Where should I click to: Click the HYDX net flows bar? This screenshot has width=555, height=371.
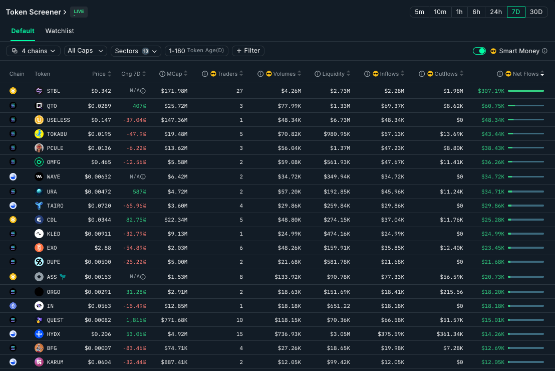pos(526,334)
